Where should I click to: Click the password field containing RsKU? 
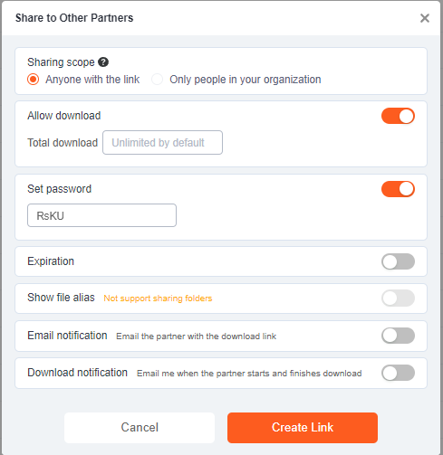pyautogui.click(x=101, y=215)
